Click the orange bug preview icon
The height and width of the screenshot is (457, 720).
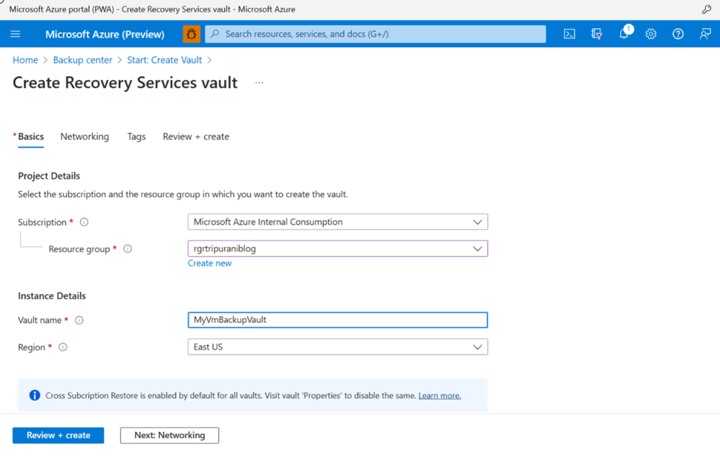click(x=192, y=34)
